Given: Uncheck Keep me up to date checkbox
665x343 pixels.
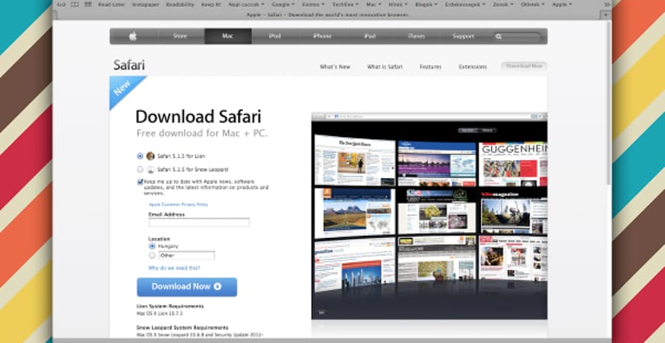Looking at the screenshot, I should (140, 182).
